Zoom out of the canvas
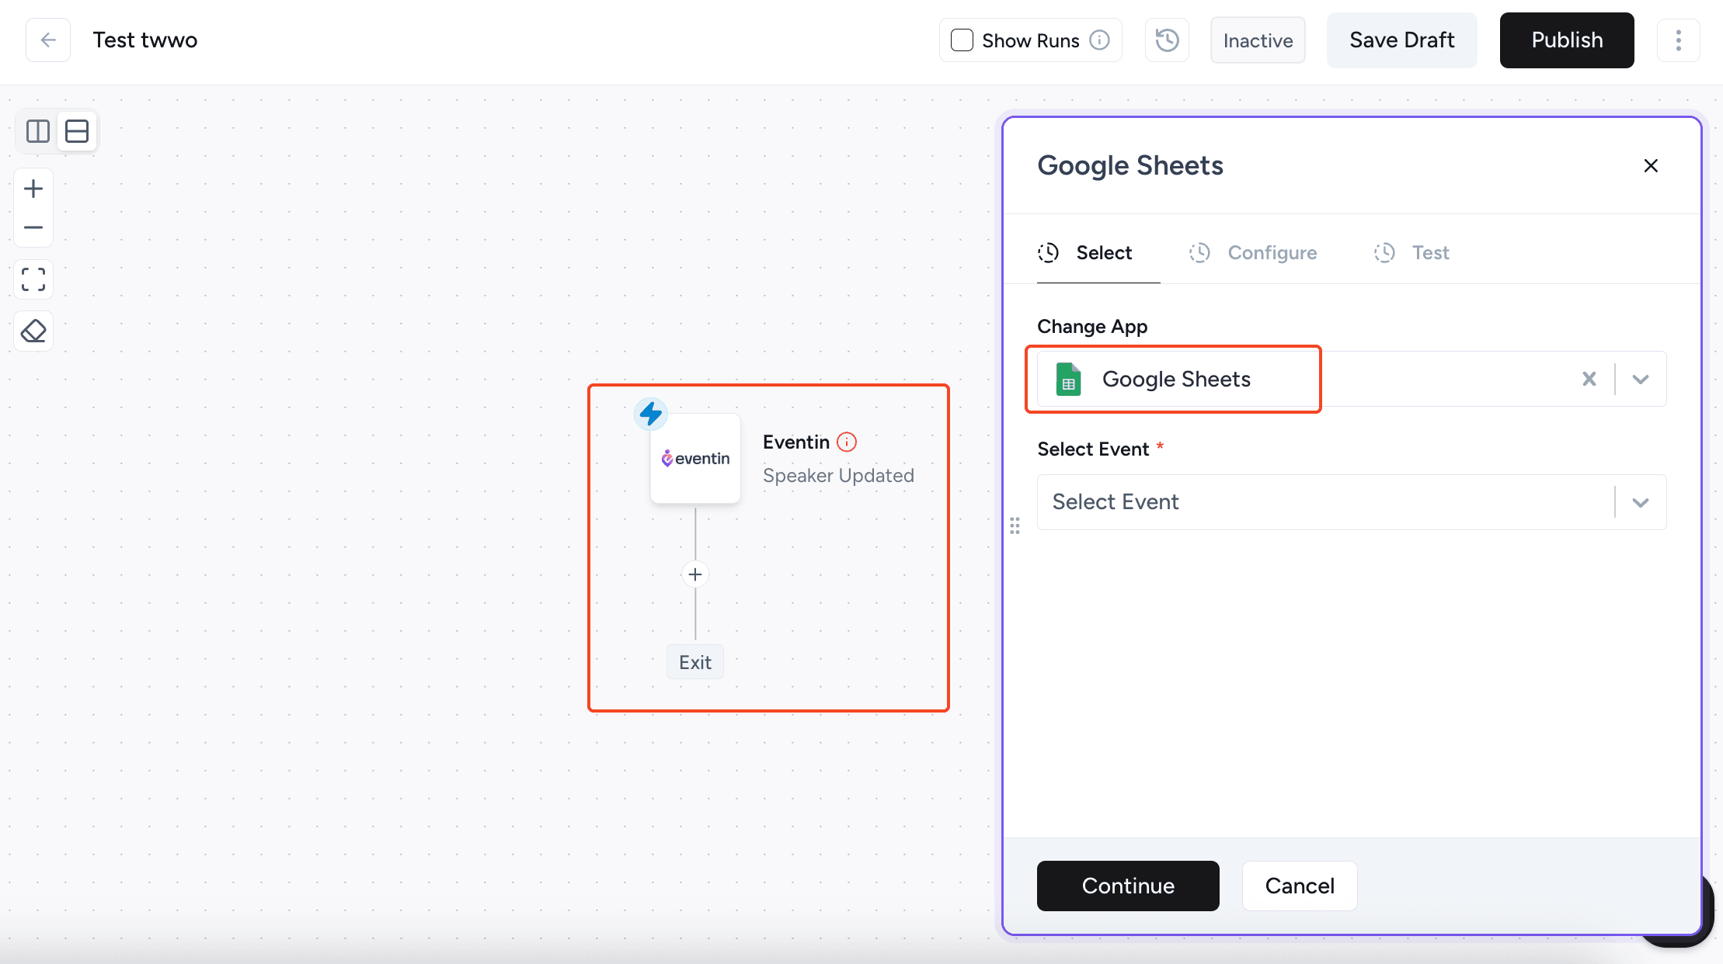The width and height of the screenshot is (1723, 964). pyautogui.click(x=33, y=227)
